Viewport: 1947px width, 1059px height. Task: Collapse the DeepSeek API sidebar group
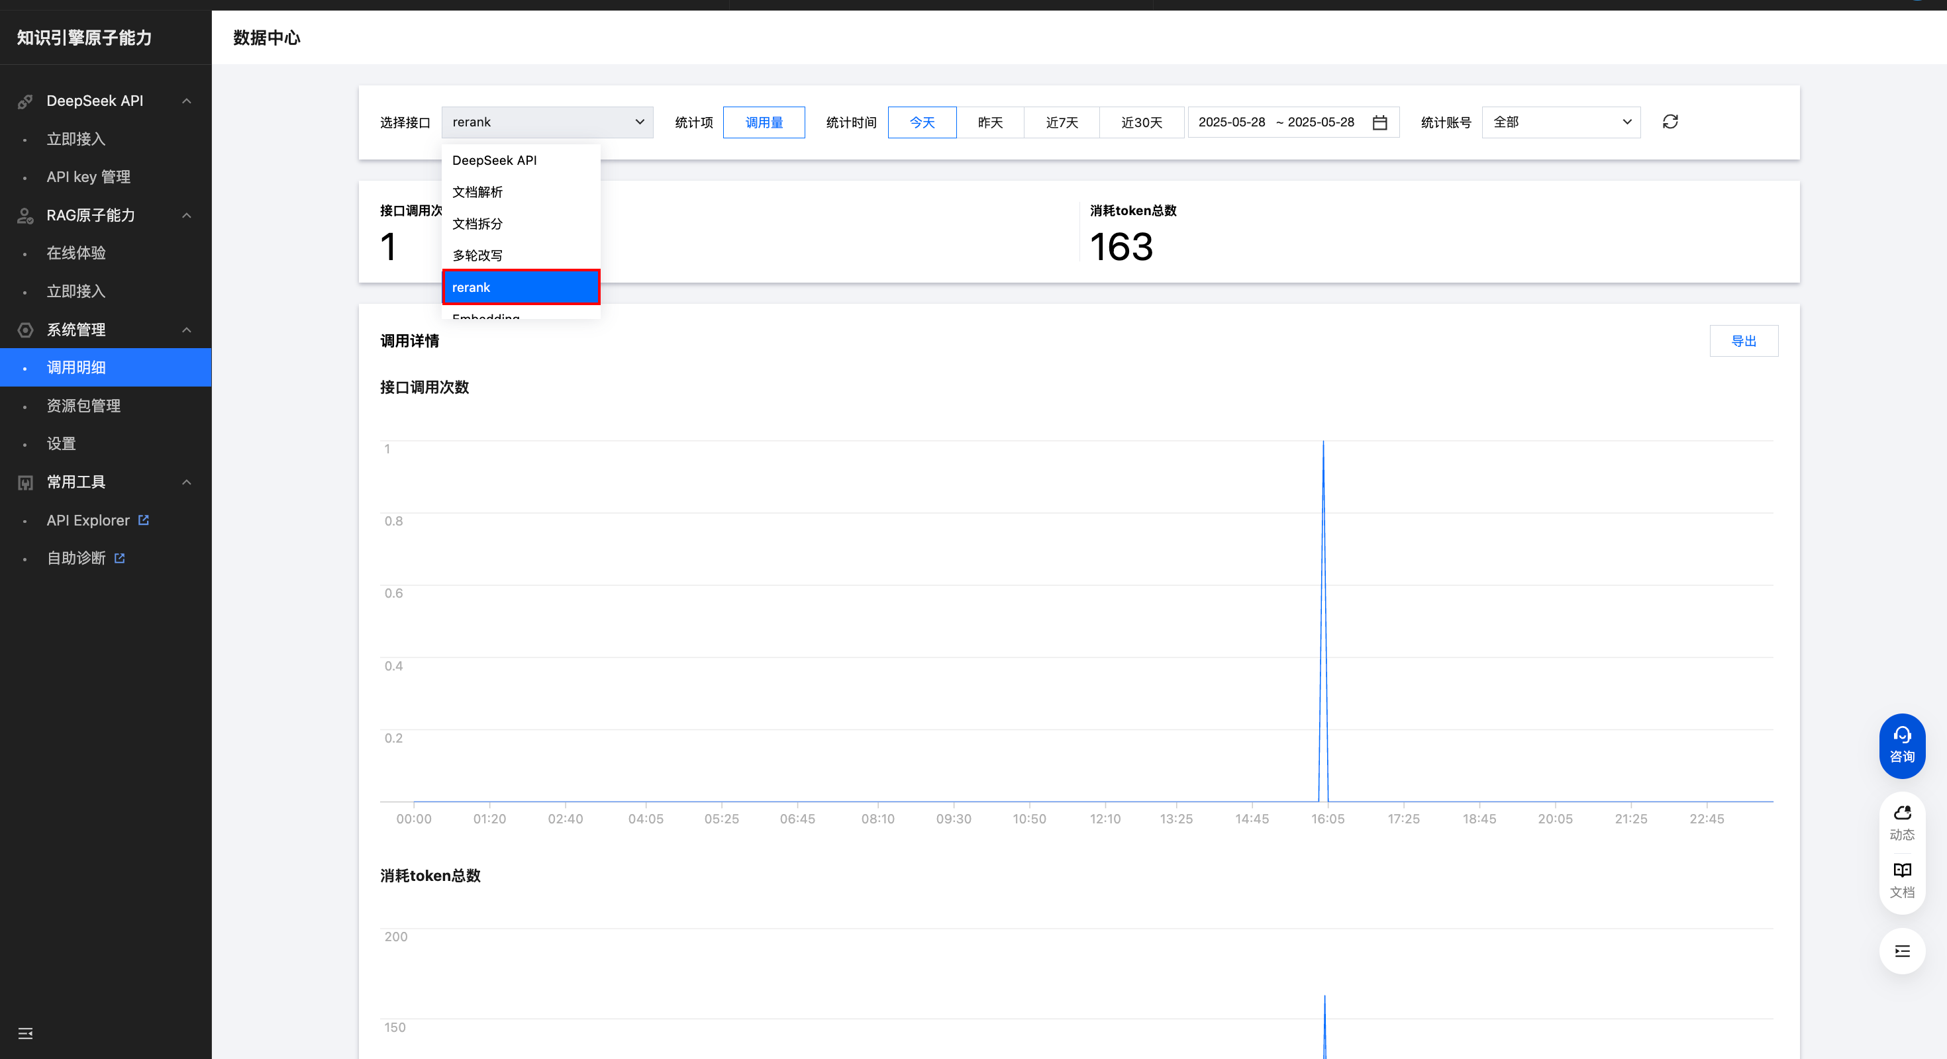pyautogui.click(x=187, y=101)
